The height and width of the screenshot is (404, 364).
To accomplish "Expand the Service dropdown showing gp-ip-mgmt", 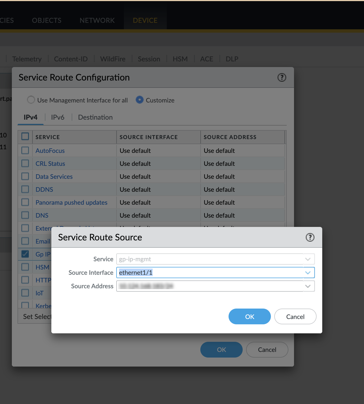I will [308, 259].
